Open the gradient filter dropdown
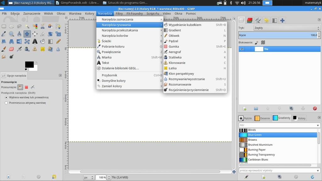This screenshot has width=322, height=181. (318, 125)
